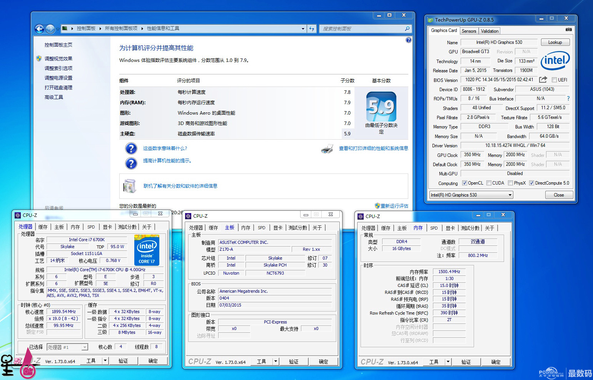Click the 5.9 base score badge
Viewport: 593px width, 380px height.
(x=381, y=107)
